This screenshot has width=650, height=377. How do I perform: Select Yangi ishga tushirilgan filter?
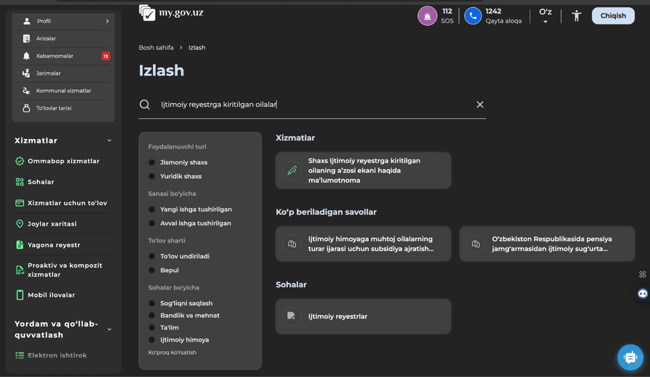click(x=152, y=209)
